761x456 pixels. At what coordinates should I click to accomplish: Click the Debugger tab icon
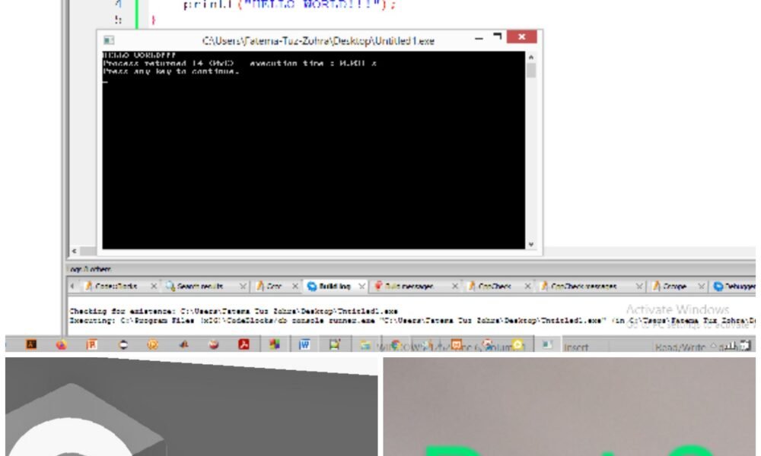pyautogui.click(x=718, y=287)
